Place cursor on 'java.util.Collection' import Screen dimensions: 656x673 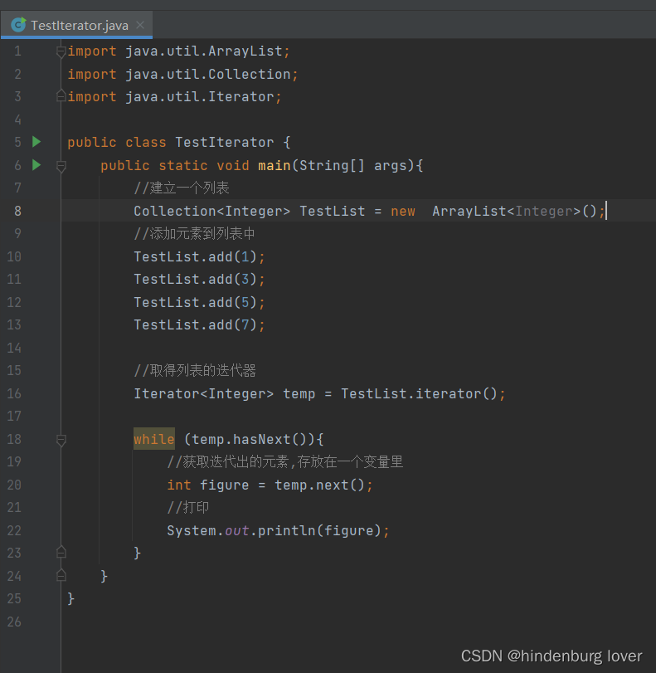208,74
